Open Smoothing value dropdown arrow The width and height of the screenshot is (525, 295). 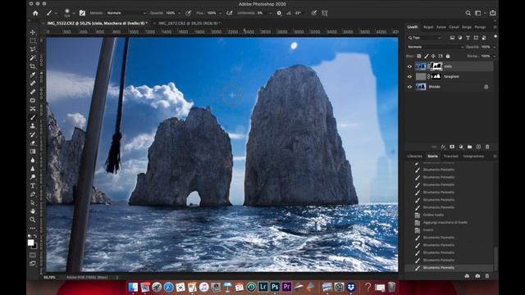pyautogui.click(x=270, y=13)
